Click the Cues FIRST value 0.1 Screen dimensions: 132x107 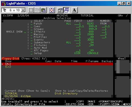click(80, 26)
